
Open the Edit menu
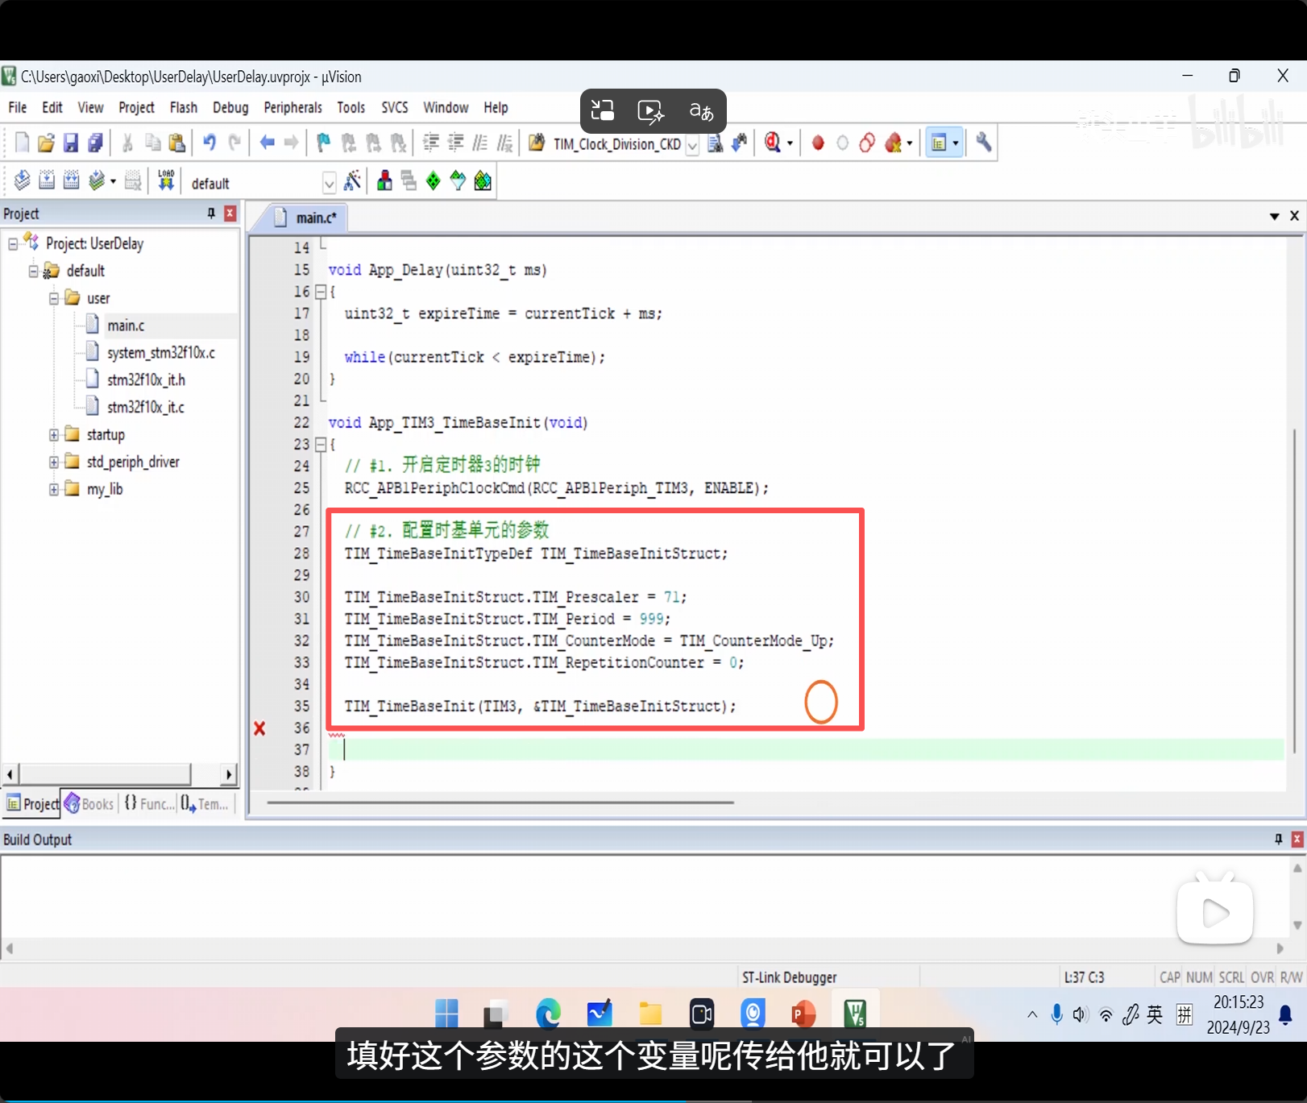(52, 107)
